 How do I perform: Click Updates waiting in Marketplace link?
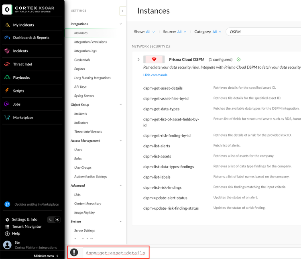coord(37,204)
